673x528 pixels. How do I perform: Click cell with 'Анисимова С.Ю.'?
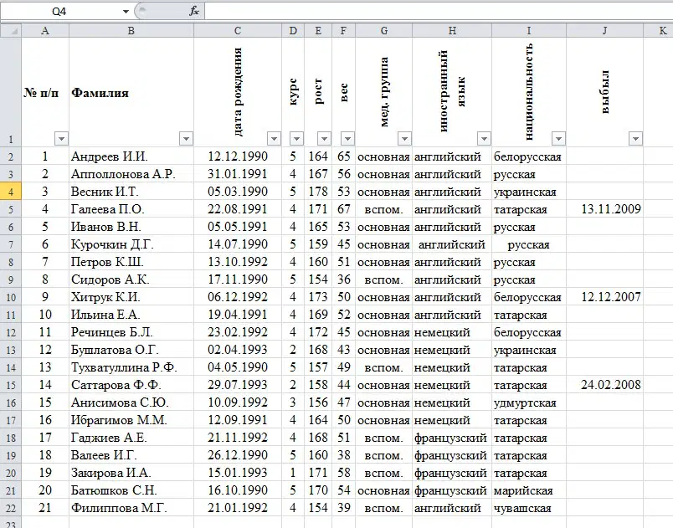point(131,402)
